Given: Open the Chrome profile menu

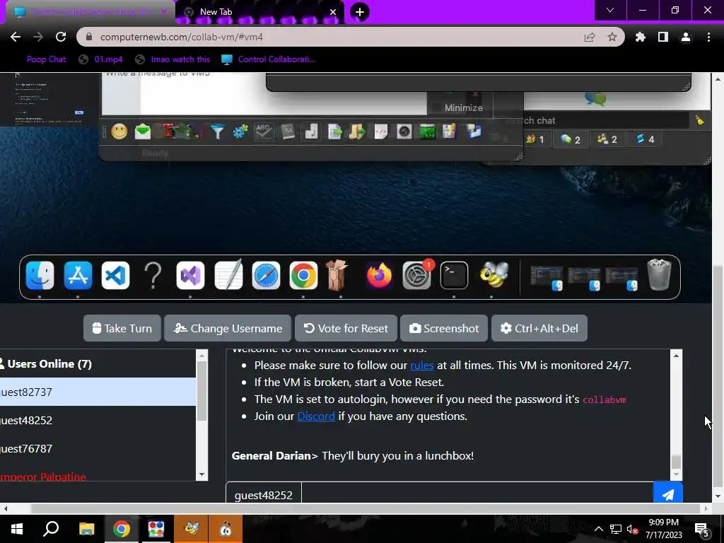Looking at the screenshot, I should [686, 37].
